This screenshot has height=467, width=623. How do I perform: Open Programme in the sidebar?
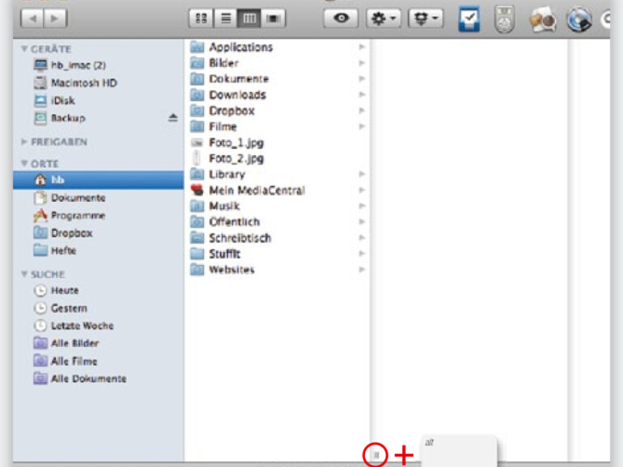pyautogui.click(x=98, y=216)
